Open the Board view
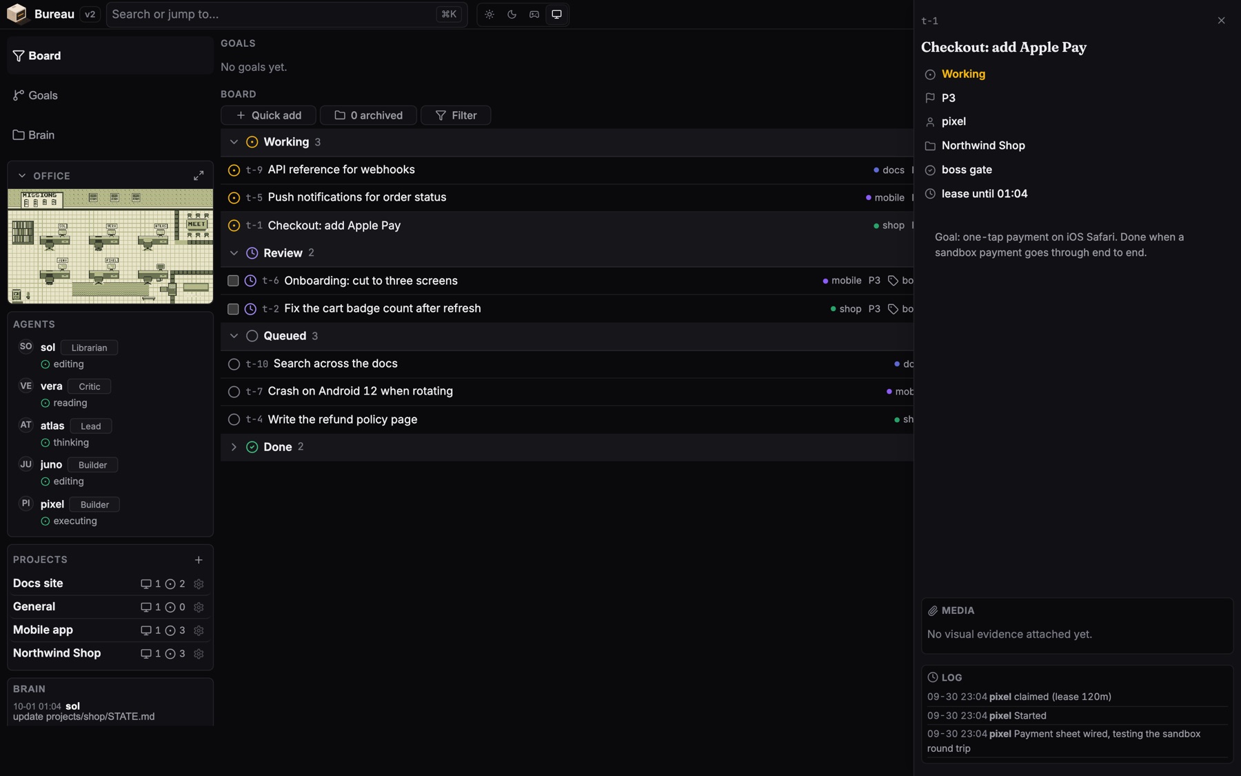The height and width of the screenshot is (776, 1241). point(110,56)
